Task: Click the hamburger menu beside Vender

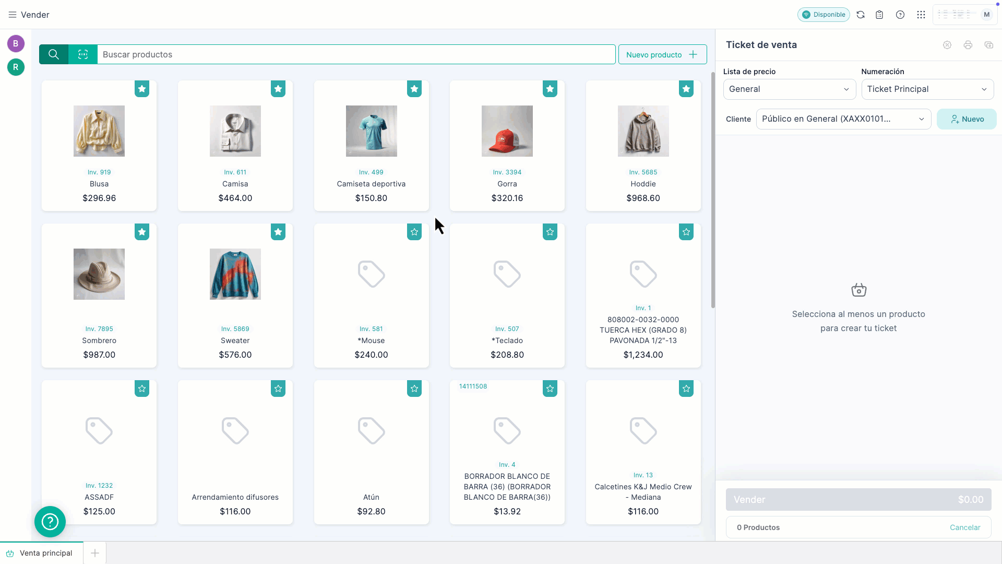Action: pos(12,15)
